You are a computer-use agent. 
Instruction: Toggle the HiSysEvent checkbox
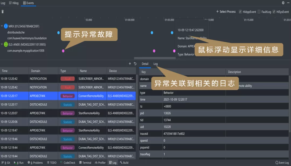click(274, 12)
